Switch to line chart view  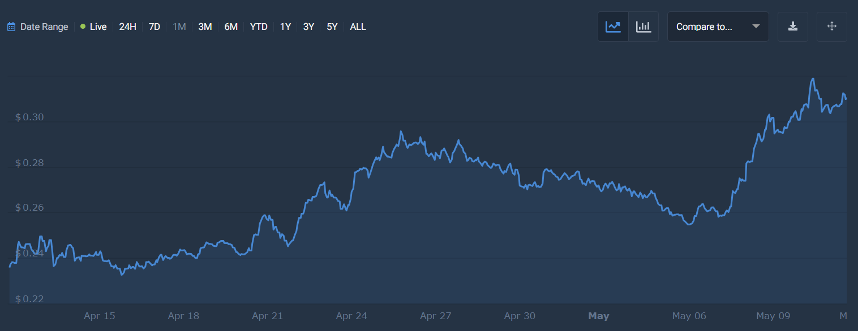pos(613,27)
